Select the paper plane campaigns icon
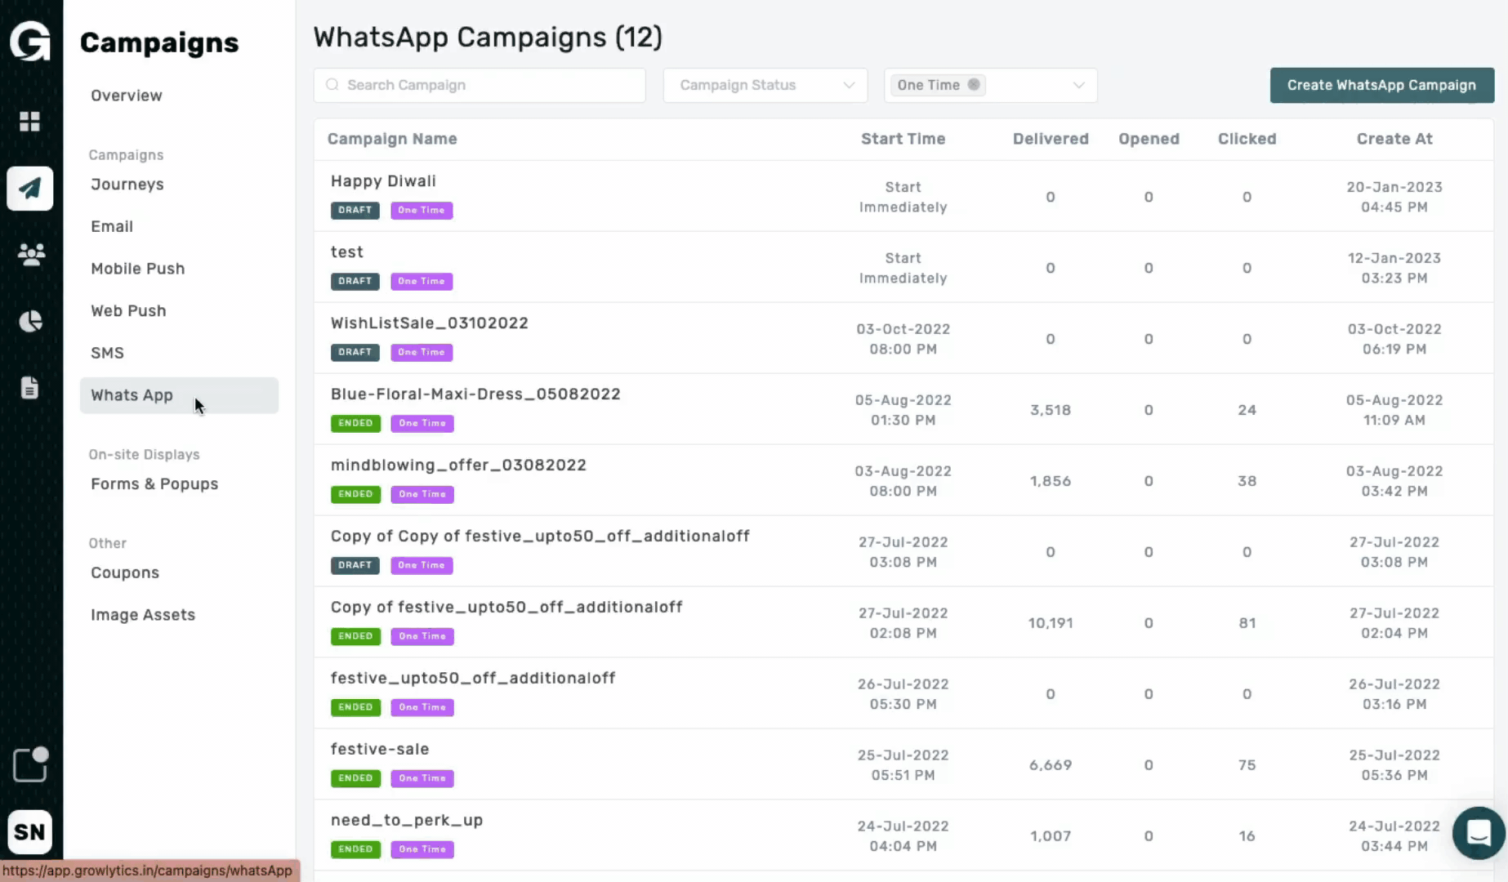1508x882 pixels. (30, 189)
